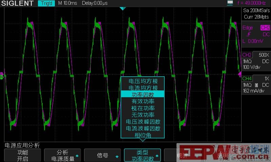Click the Curr 28Mpts memory depth

[256, 17]
